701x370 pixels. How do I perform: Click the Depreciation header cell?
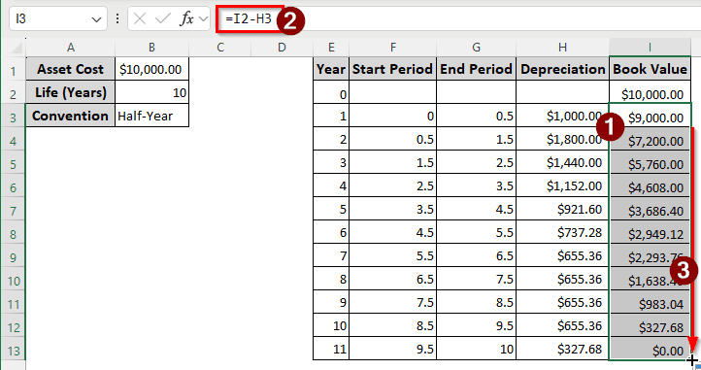click(x=562, y=69)
